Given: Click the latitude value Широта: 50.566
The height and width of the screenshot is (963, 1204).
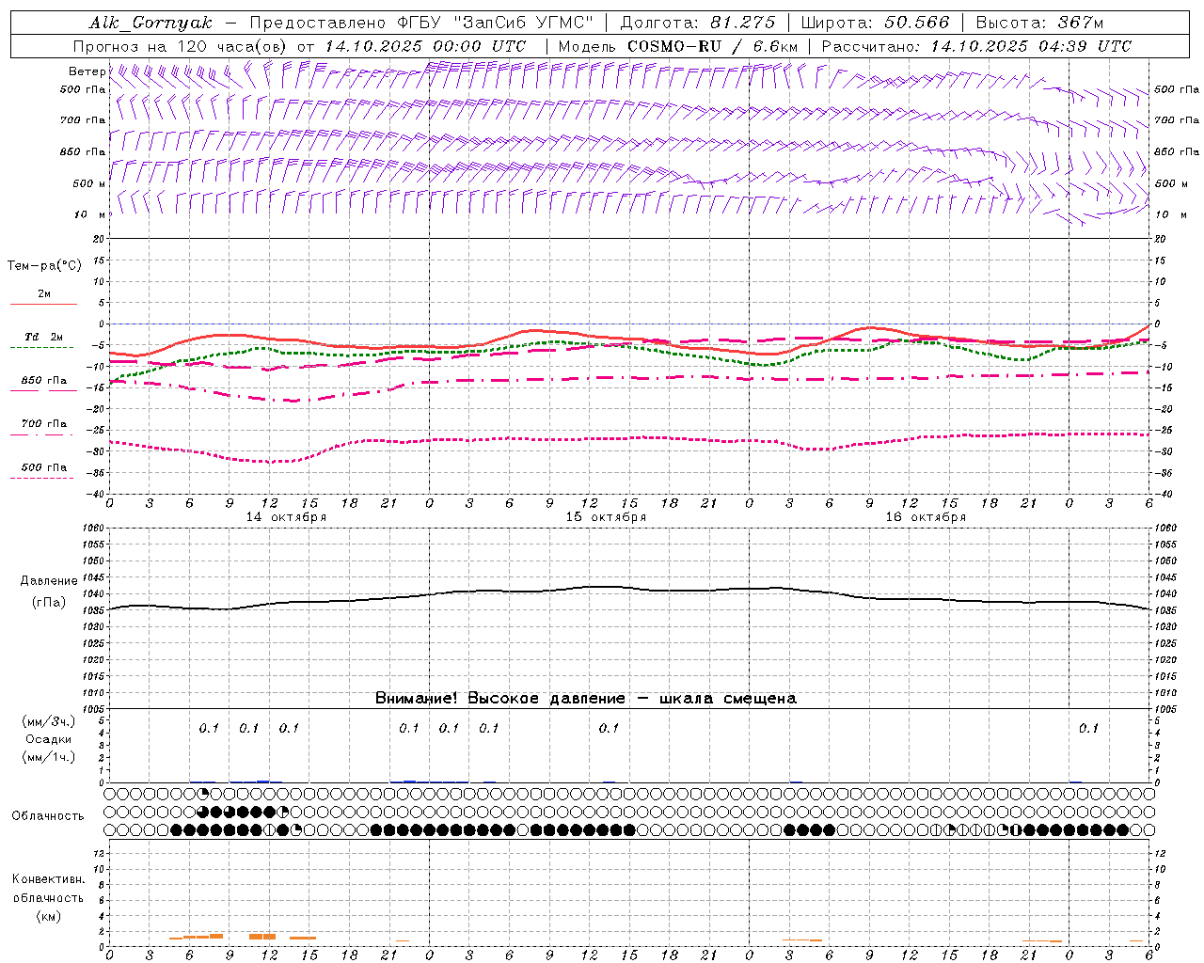Looking at the screenshot, I should (x=875, y=23).
